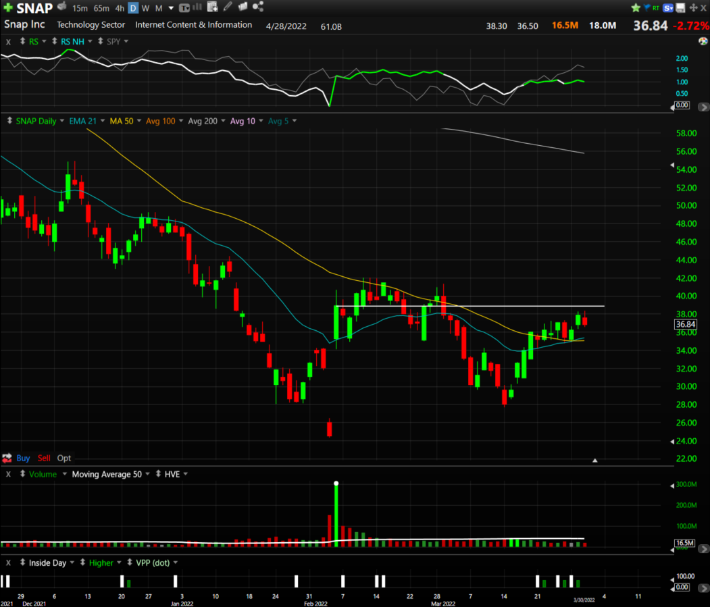The height and width of the screenshot is (607, 710).
Task: Close the Inside Day pane with its X
Action: [8, 563]
